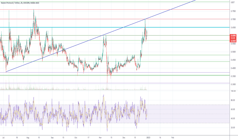Click the USDT currency label
Screen dimensions: 238x140
[x=233, y=2]
